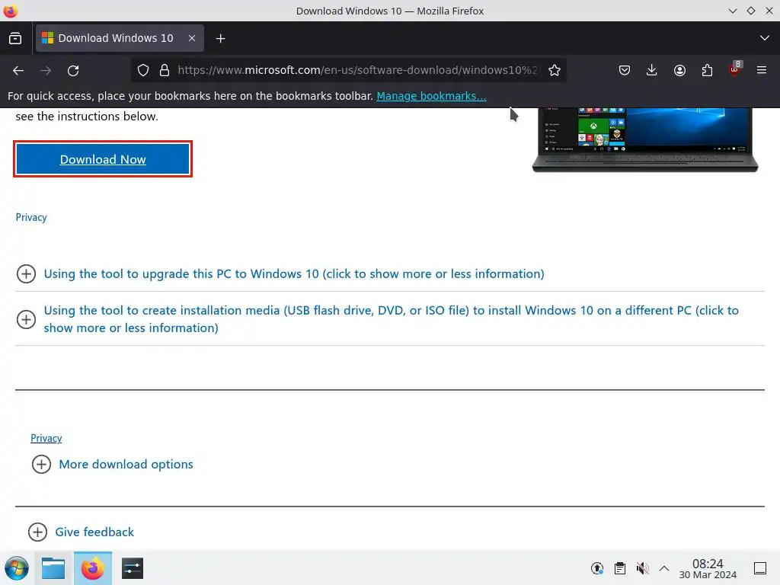Click the Windows 10 laptop image
The height and width of the screenshot is (585, 780).
pos(644,140)
